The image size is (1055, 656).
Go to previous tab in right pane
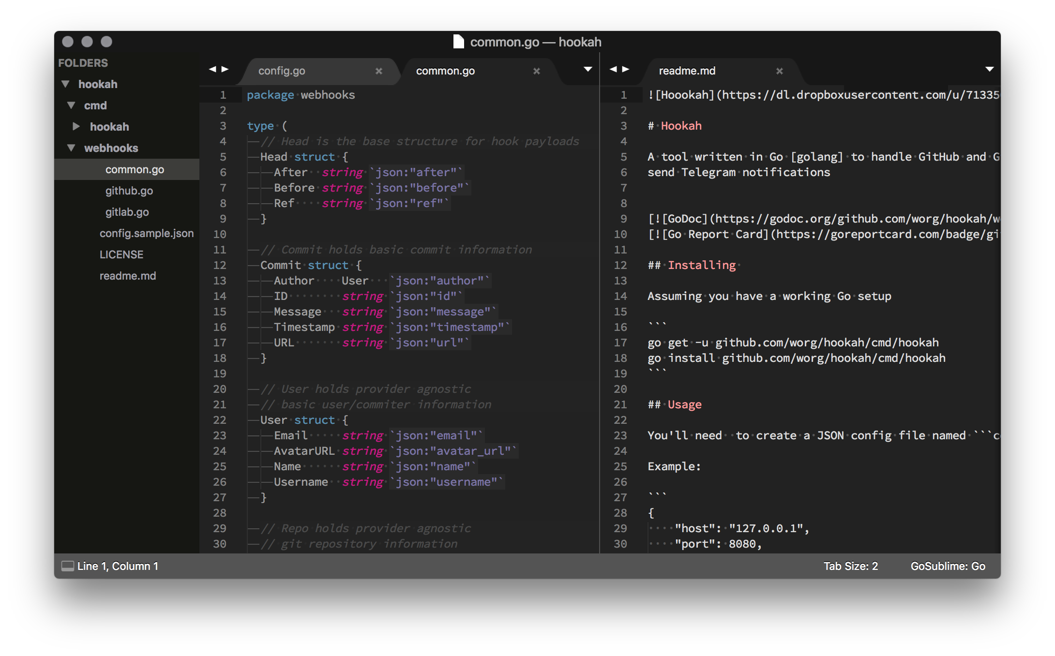click(613, 69)
